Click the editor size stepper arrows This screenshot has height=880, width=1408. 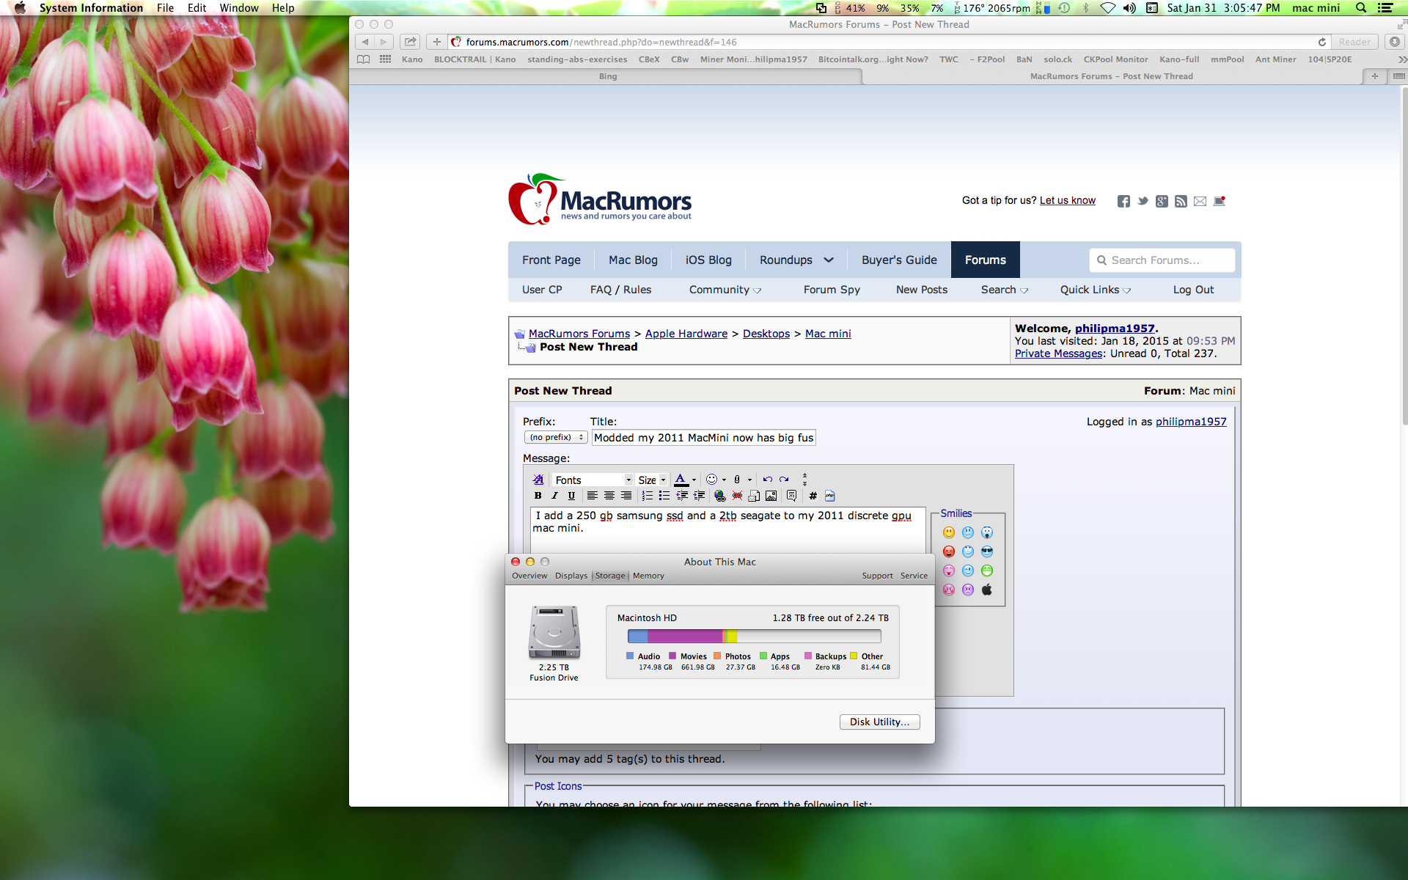804,480
